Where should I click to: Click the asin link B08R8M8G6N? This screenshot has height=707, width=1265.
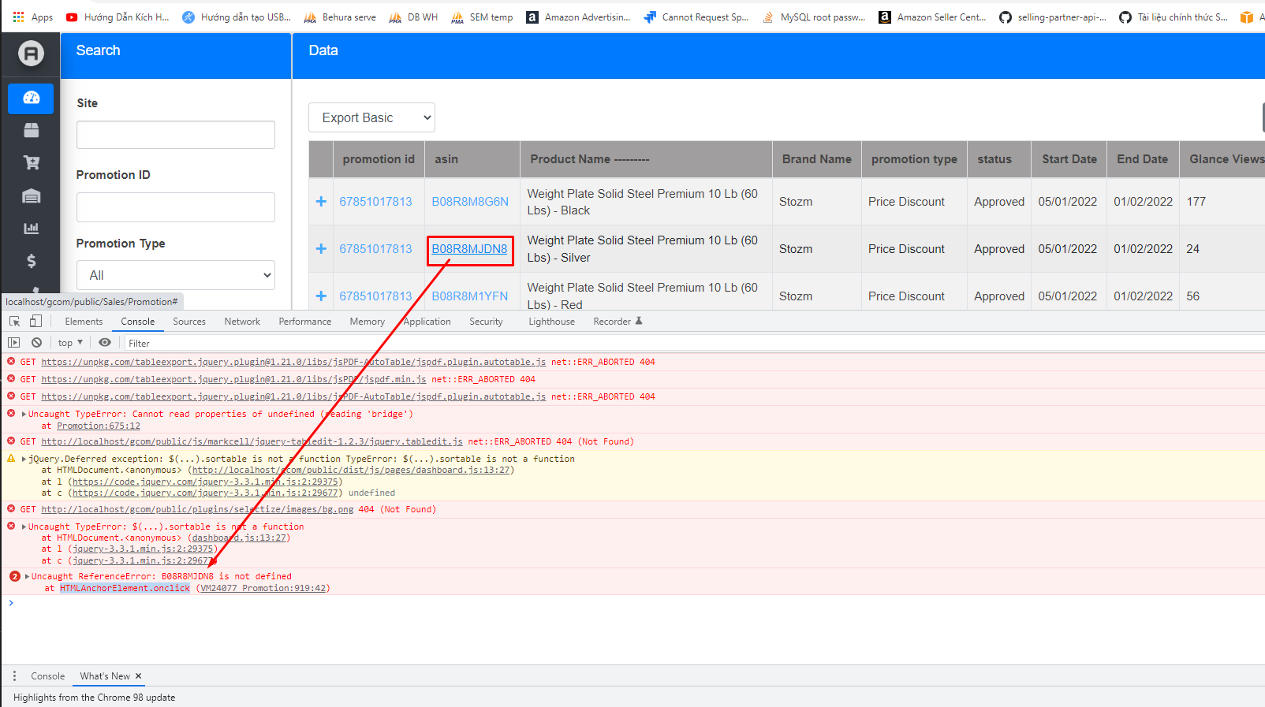(x=470, y=202)
